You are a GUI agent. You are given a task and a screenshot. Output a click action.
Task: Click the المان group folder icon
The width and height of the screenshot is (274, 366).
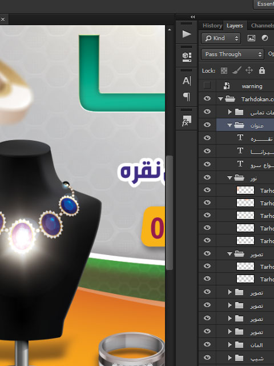pos(239,344)
